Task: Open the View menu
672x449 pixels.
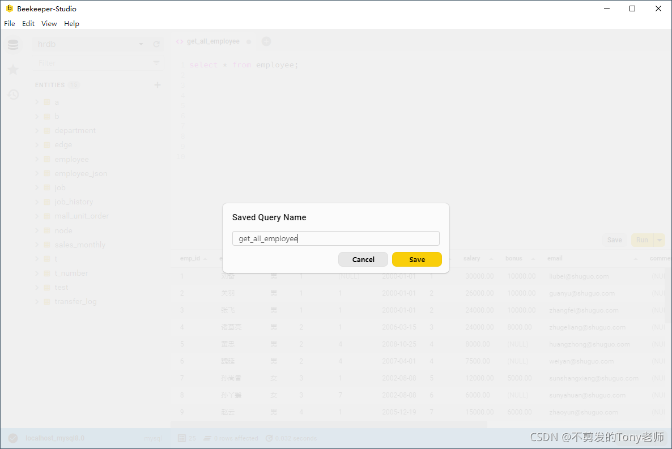Action: [49, 24]
